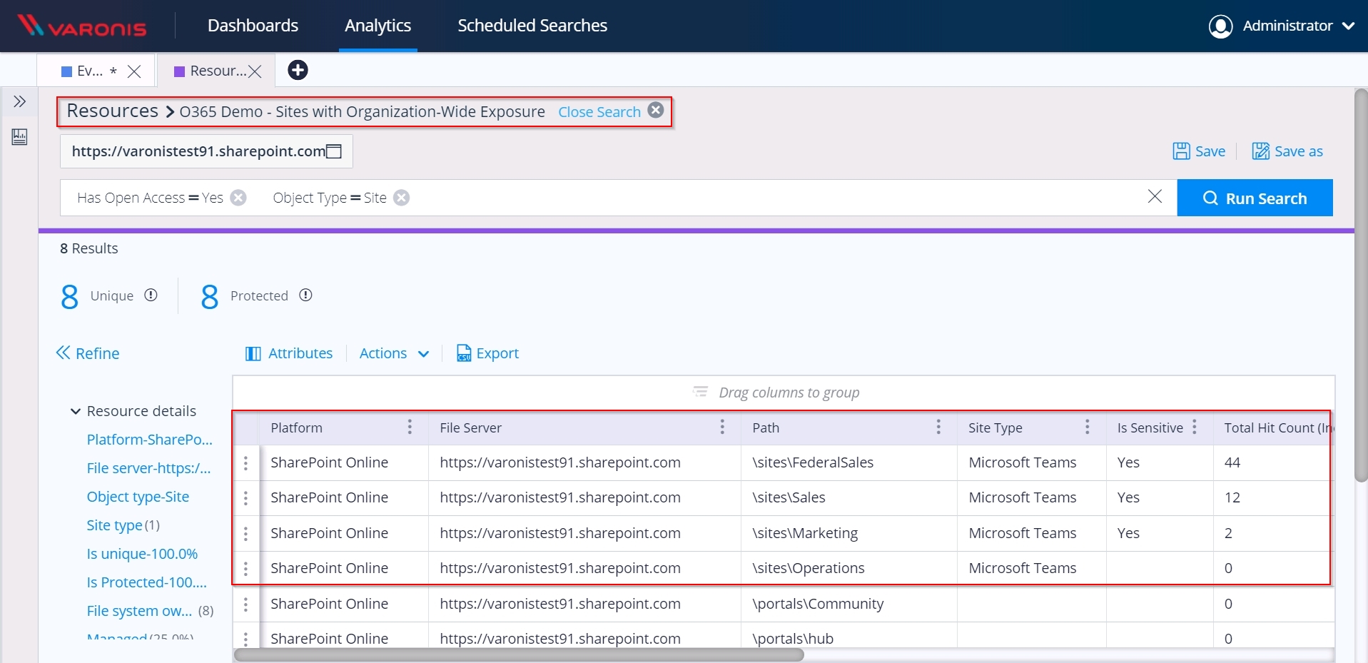This screenshot has height=663, width=1368.
Task: Expand the left sidebar with double chevron
Action: [19, 101]
